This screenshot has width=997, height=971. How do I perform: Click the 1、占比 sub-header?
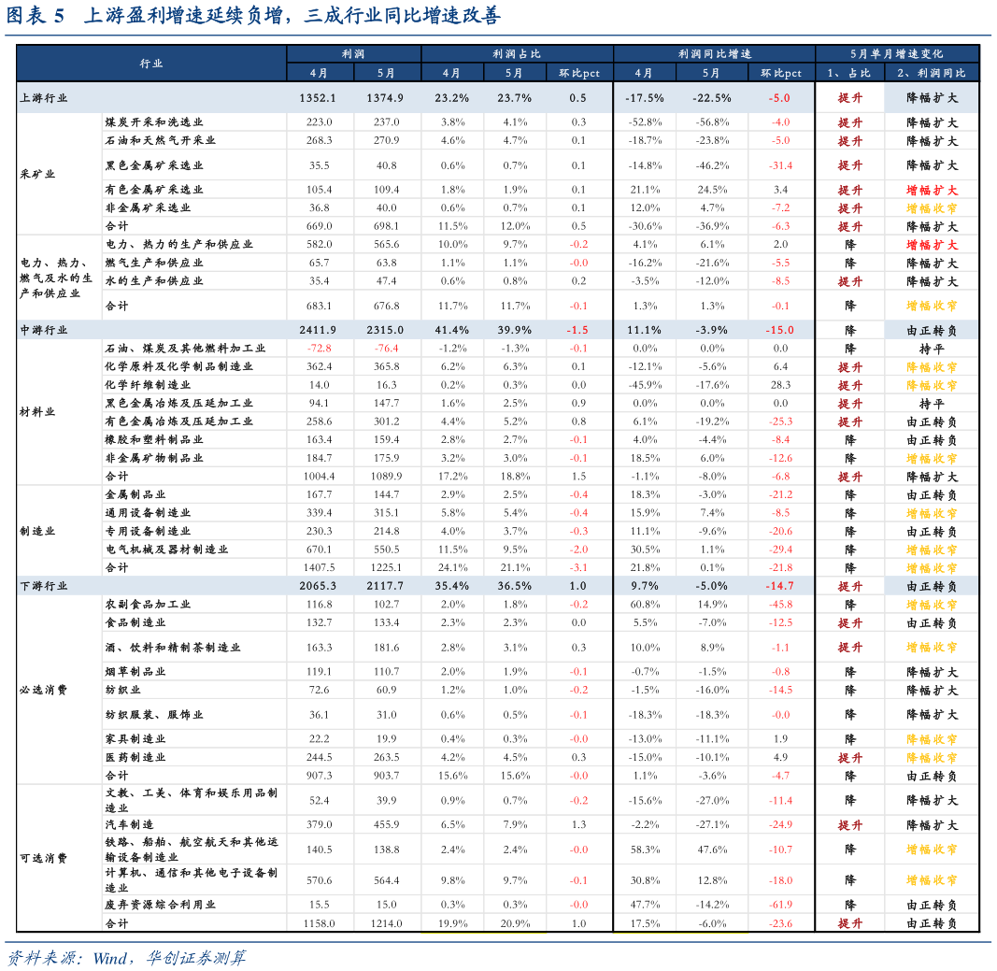[x=849, y=73]
